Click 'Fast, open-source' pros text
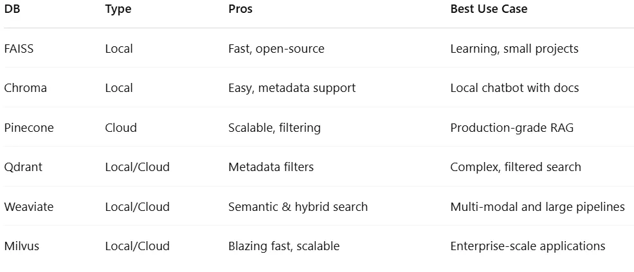Image resolution: width=634 pixels, height=272 pixels. pos(276,49)
